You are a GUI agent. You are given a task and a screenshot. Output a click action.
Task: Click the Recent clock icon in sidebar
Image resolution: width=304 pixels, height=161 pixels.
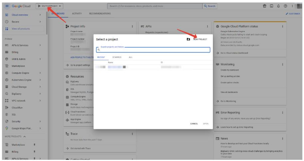(x=7, y=22)
